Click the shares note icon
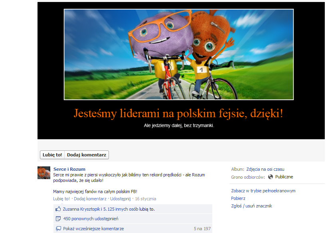Screen dimensions: 326x233 click(x=58, y=219)
